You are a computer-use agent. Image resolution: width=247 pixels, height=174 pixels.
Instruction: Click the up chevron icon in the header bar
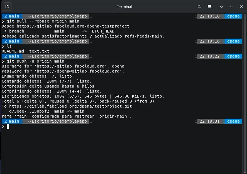(231, 7)
